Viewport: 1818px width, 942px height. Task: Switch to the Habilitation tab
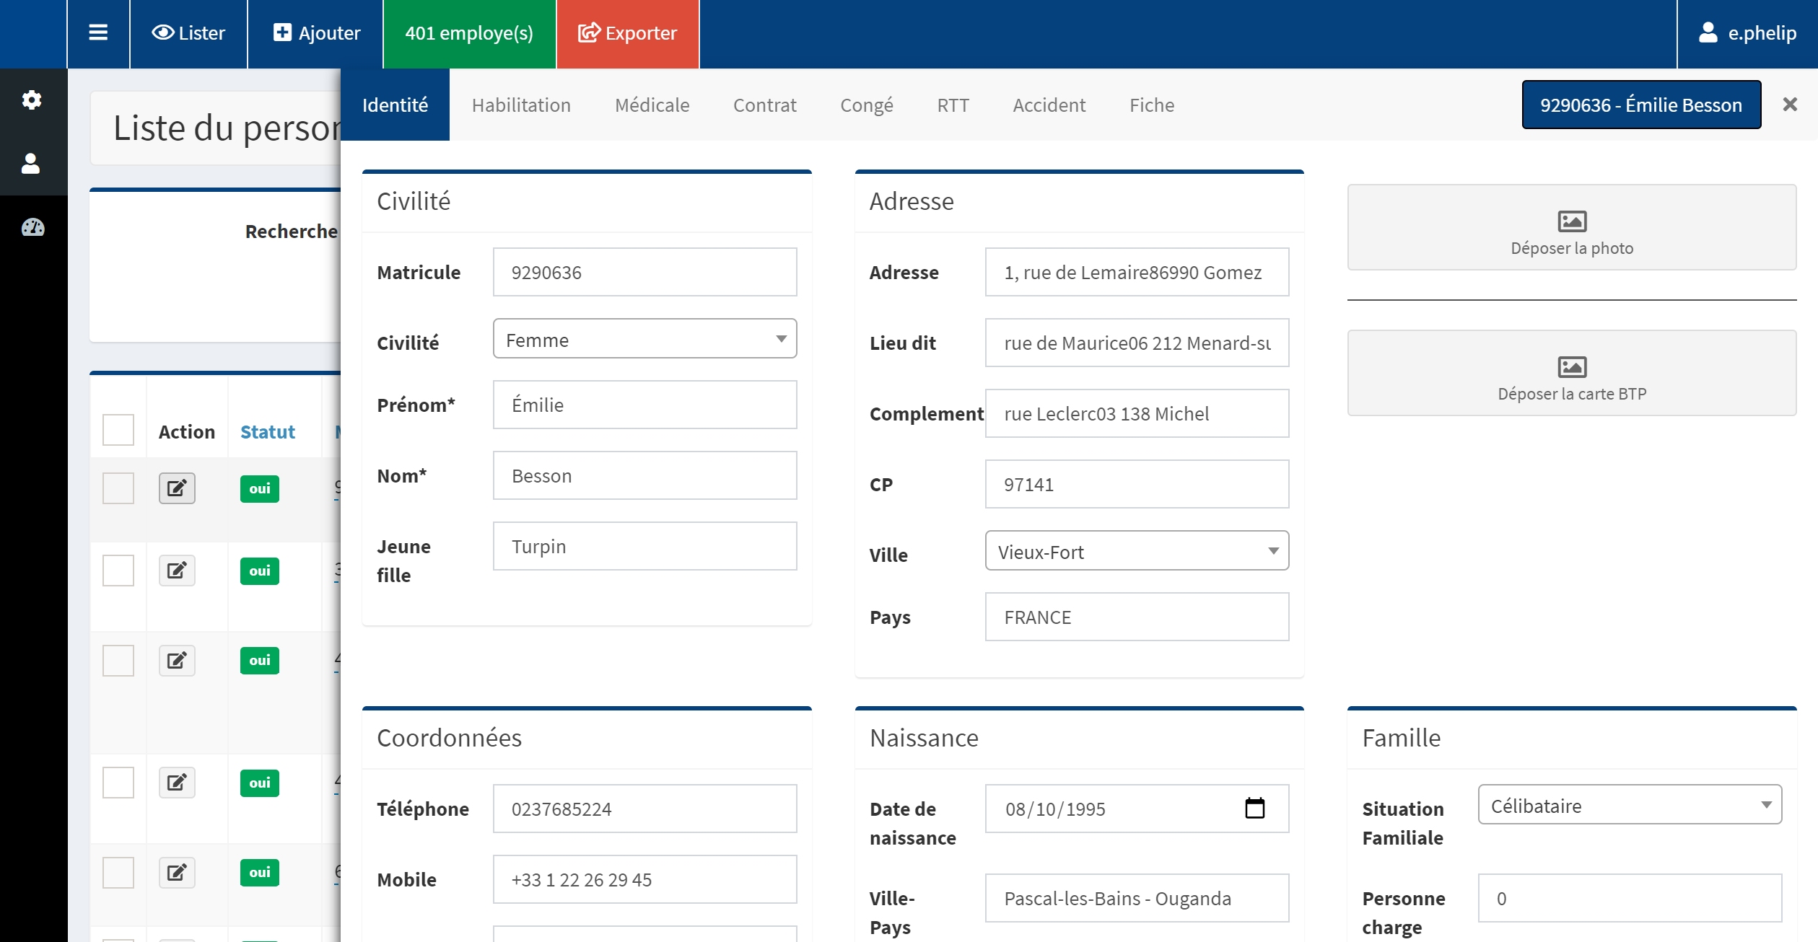pos(521,105)
